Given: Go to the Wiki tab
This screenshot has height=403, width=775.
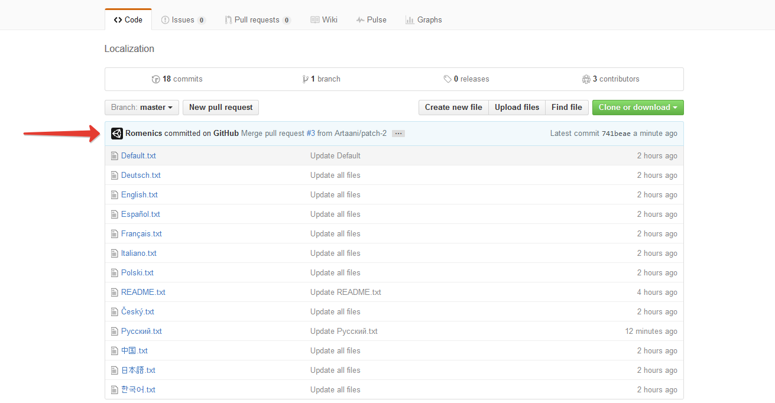Looking at the screenshot, I should point(324,20).
